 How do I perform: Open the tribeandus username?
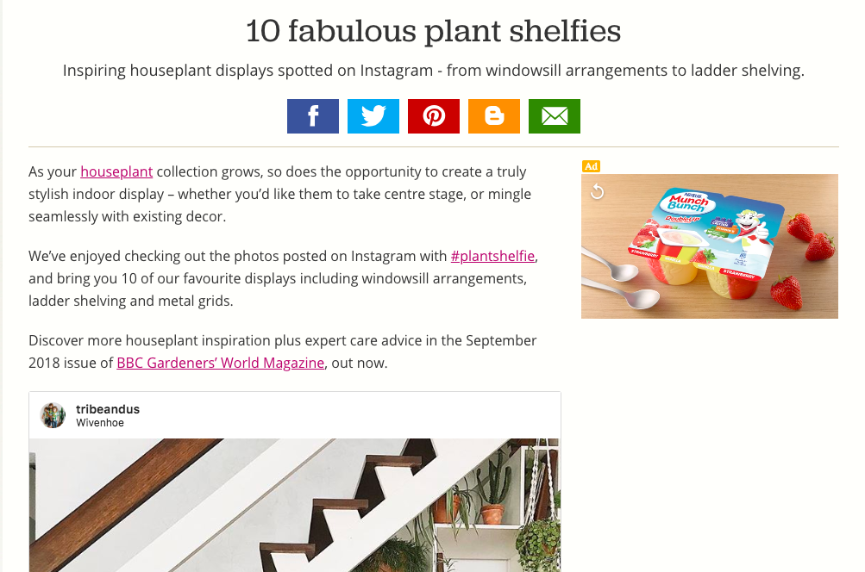coord(108,409)
